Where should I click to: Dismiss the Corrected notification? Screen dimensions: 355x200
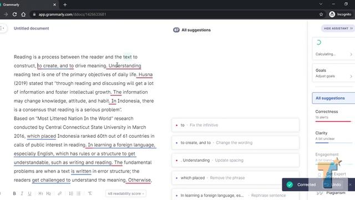pos(350,185)
